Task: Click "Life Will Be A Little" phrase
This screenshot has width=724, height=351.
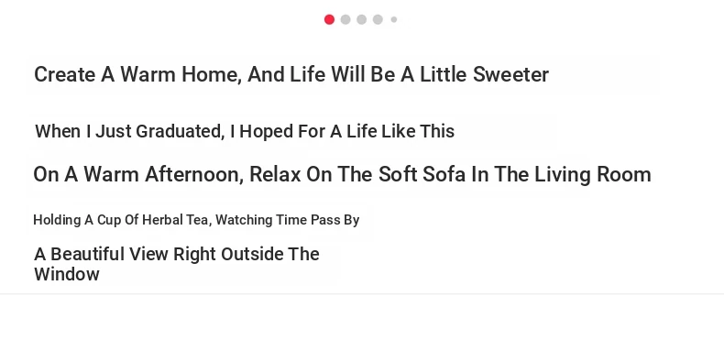Action: click(x=378, y=74)
